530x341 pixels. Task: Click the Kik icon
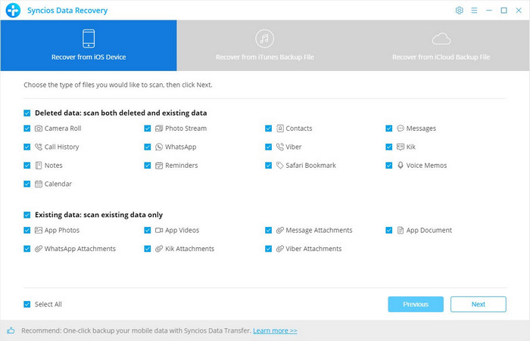point(401,147)
